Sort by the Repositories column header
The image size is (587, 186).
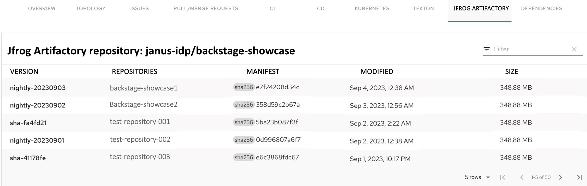(x=134, y=72)
